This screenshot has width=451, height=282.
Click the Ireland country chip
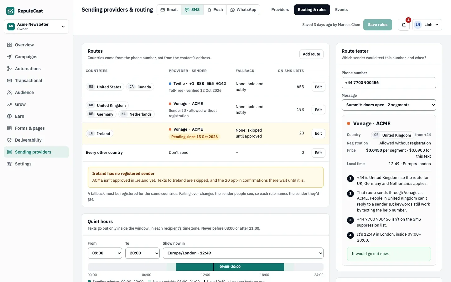pyautogui.click(x=99, y=133)
